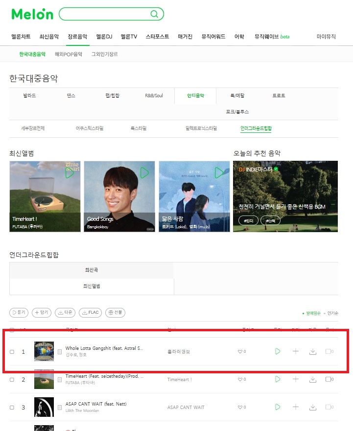
Task: Click the search magnifier icon
Action: (154, 14)
